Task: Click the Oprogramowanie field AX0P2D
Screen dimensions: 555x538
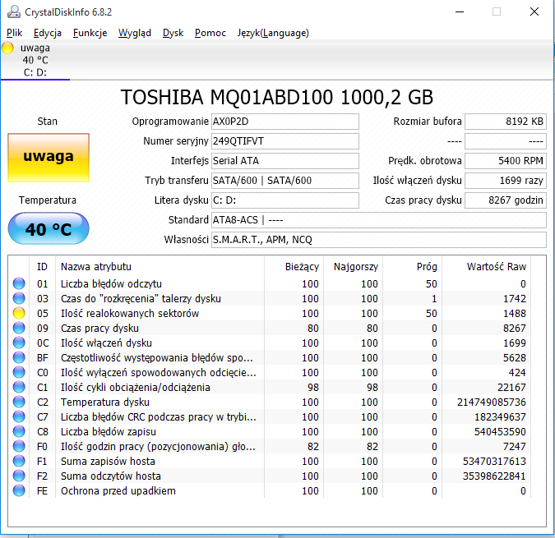Action: point(285,122)
